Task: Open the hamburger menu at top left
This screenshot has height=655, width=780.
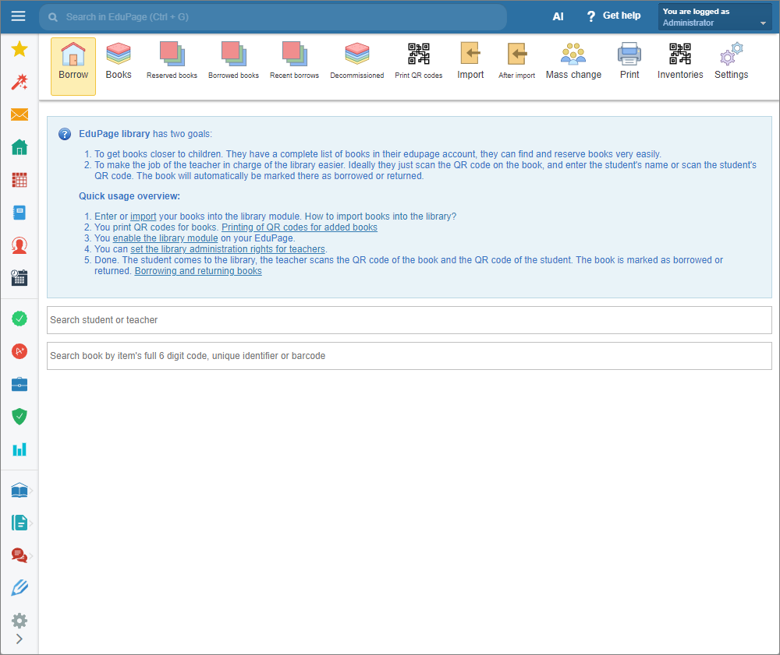Action: (19, 16)
